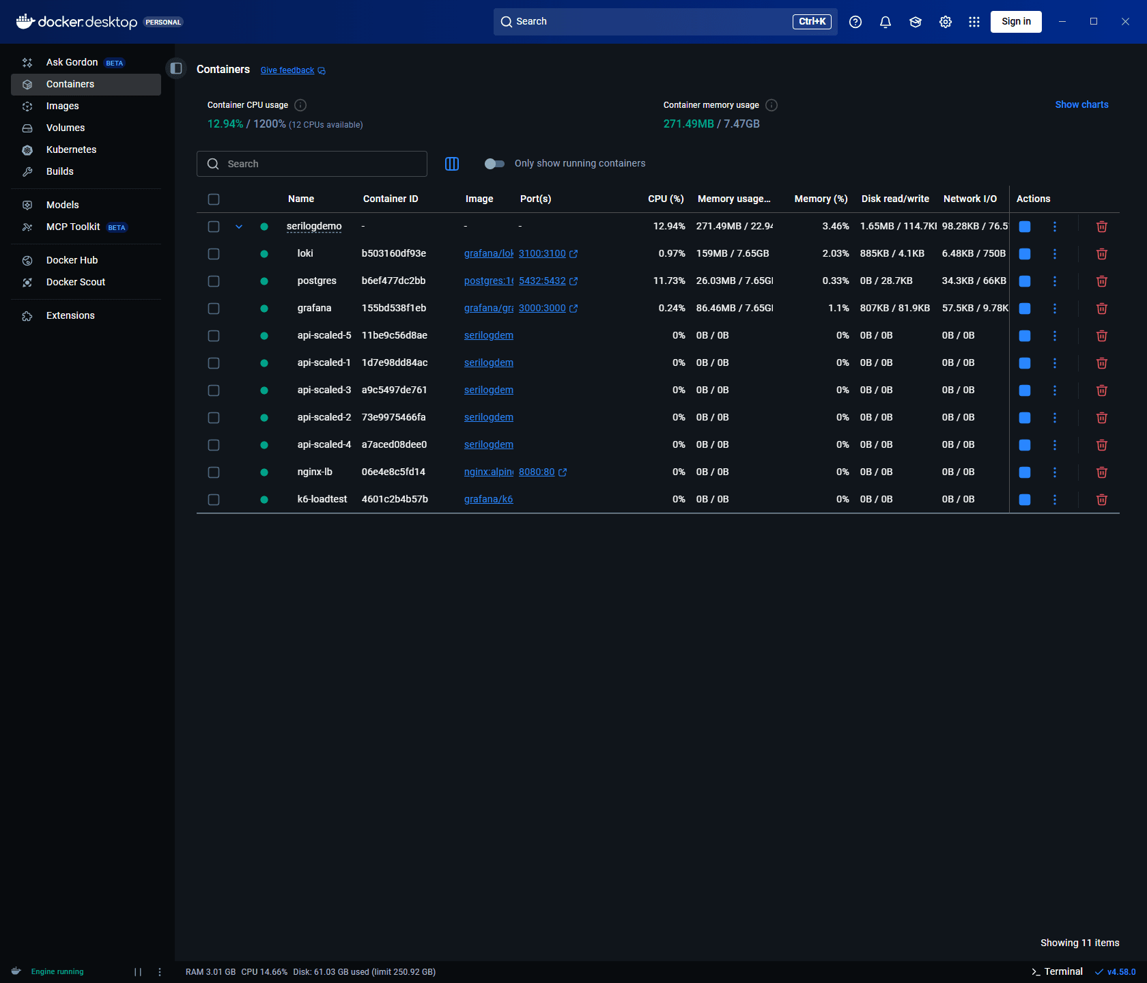Open the Extensions section

70,315
